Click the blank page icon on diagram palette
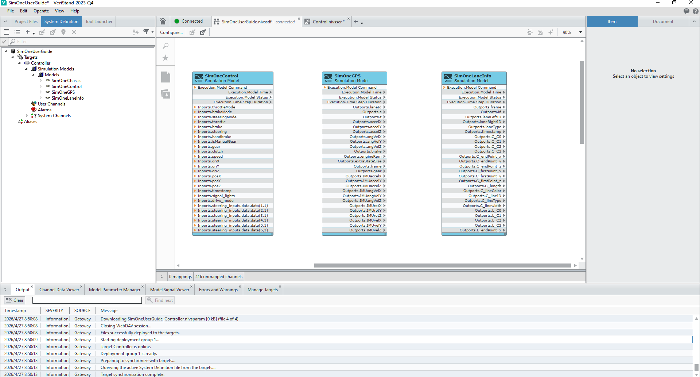700x377 pixels. point(166,77)
